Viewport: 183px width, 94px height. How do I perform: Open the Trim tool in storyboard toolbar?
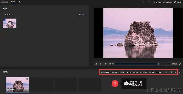click(x=115, y=72)
